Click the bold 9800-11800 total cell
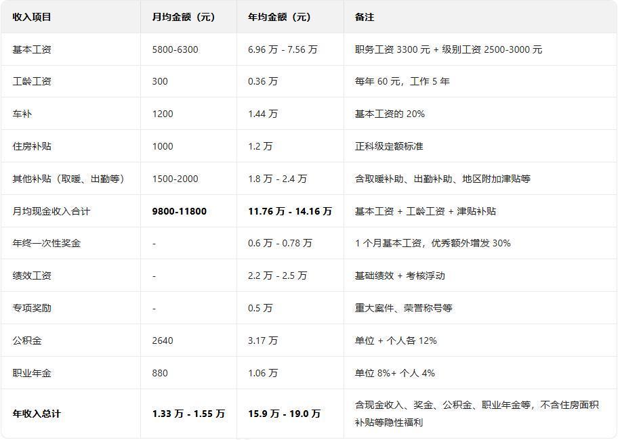The width and height of the screenshot is (620, 440). [180, 211]
